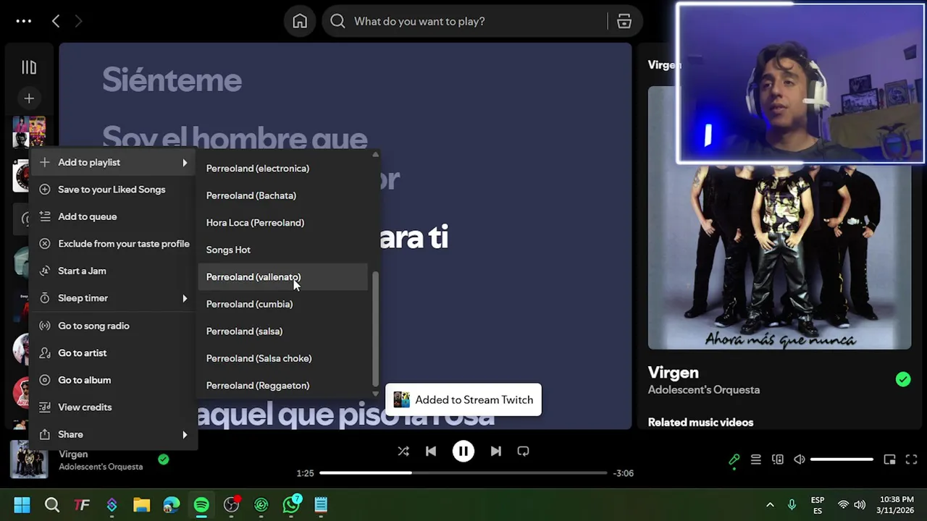This screenshot has width=927, height=521.
Task: Open Spotify Home
Action: pyautogui.click(x=300, y=21)
